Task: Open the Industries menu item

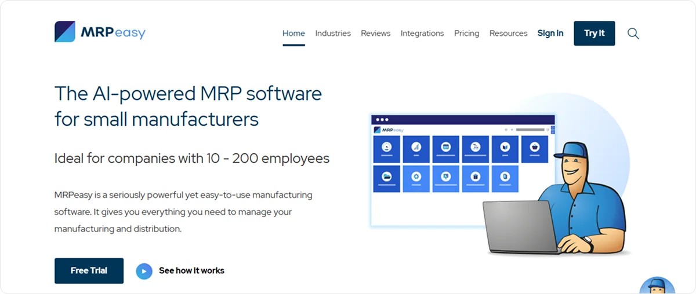Action: pos(333,34)
